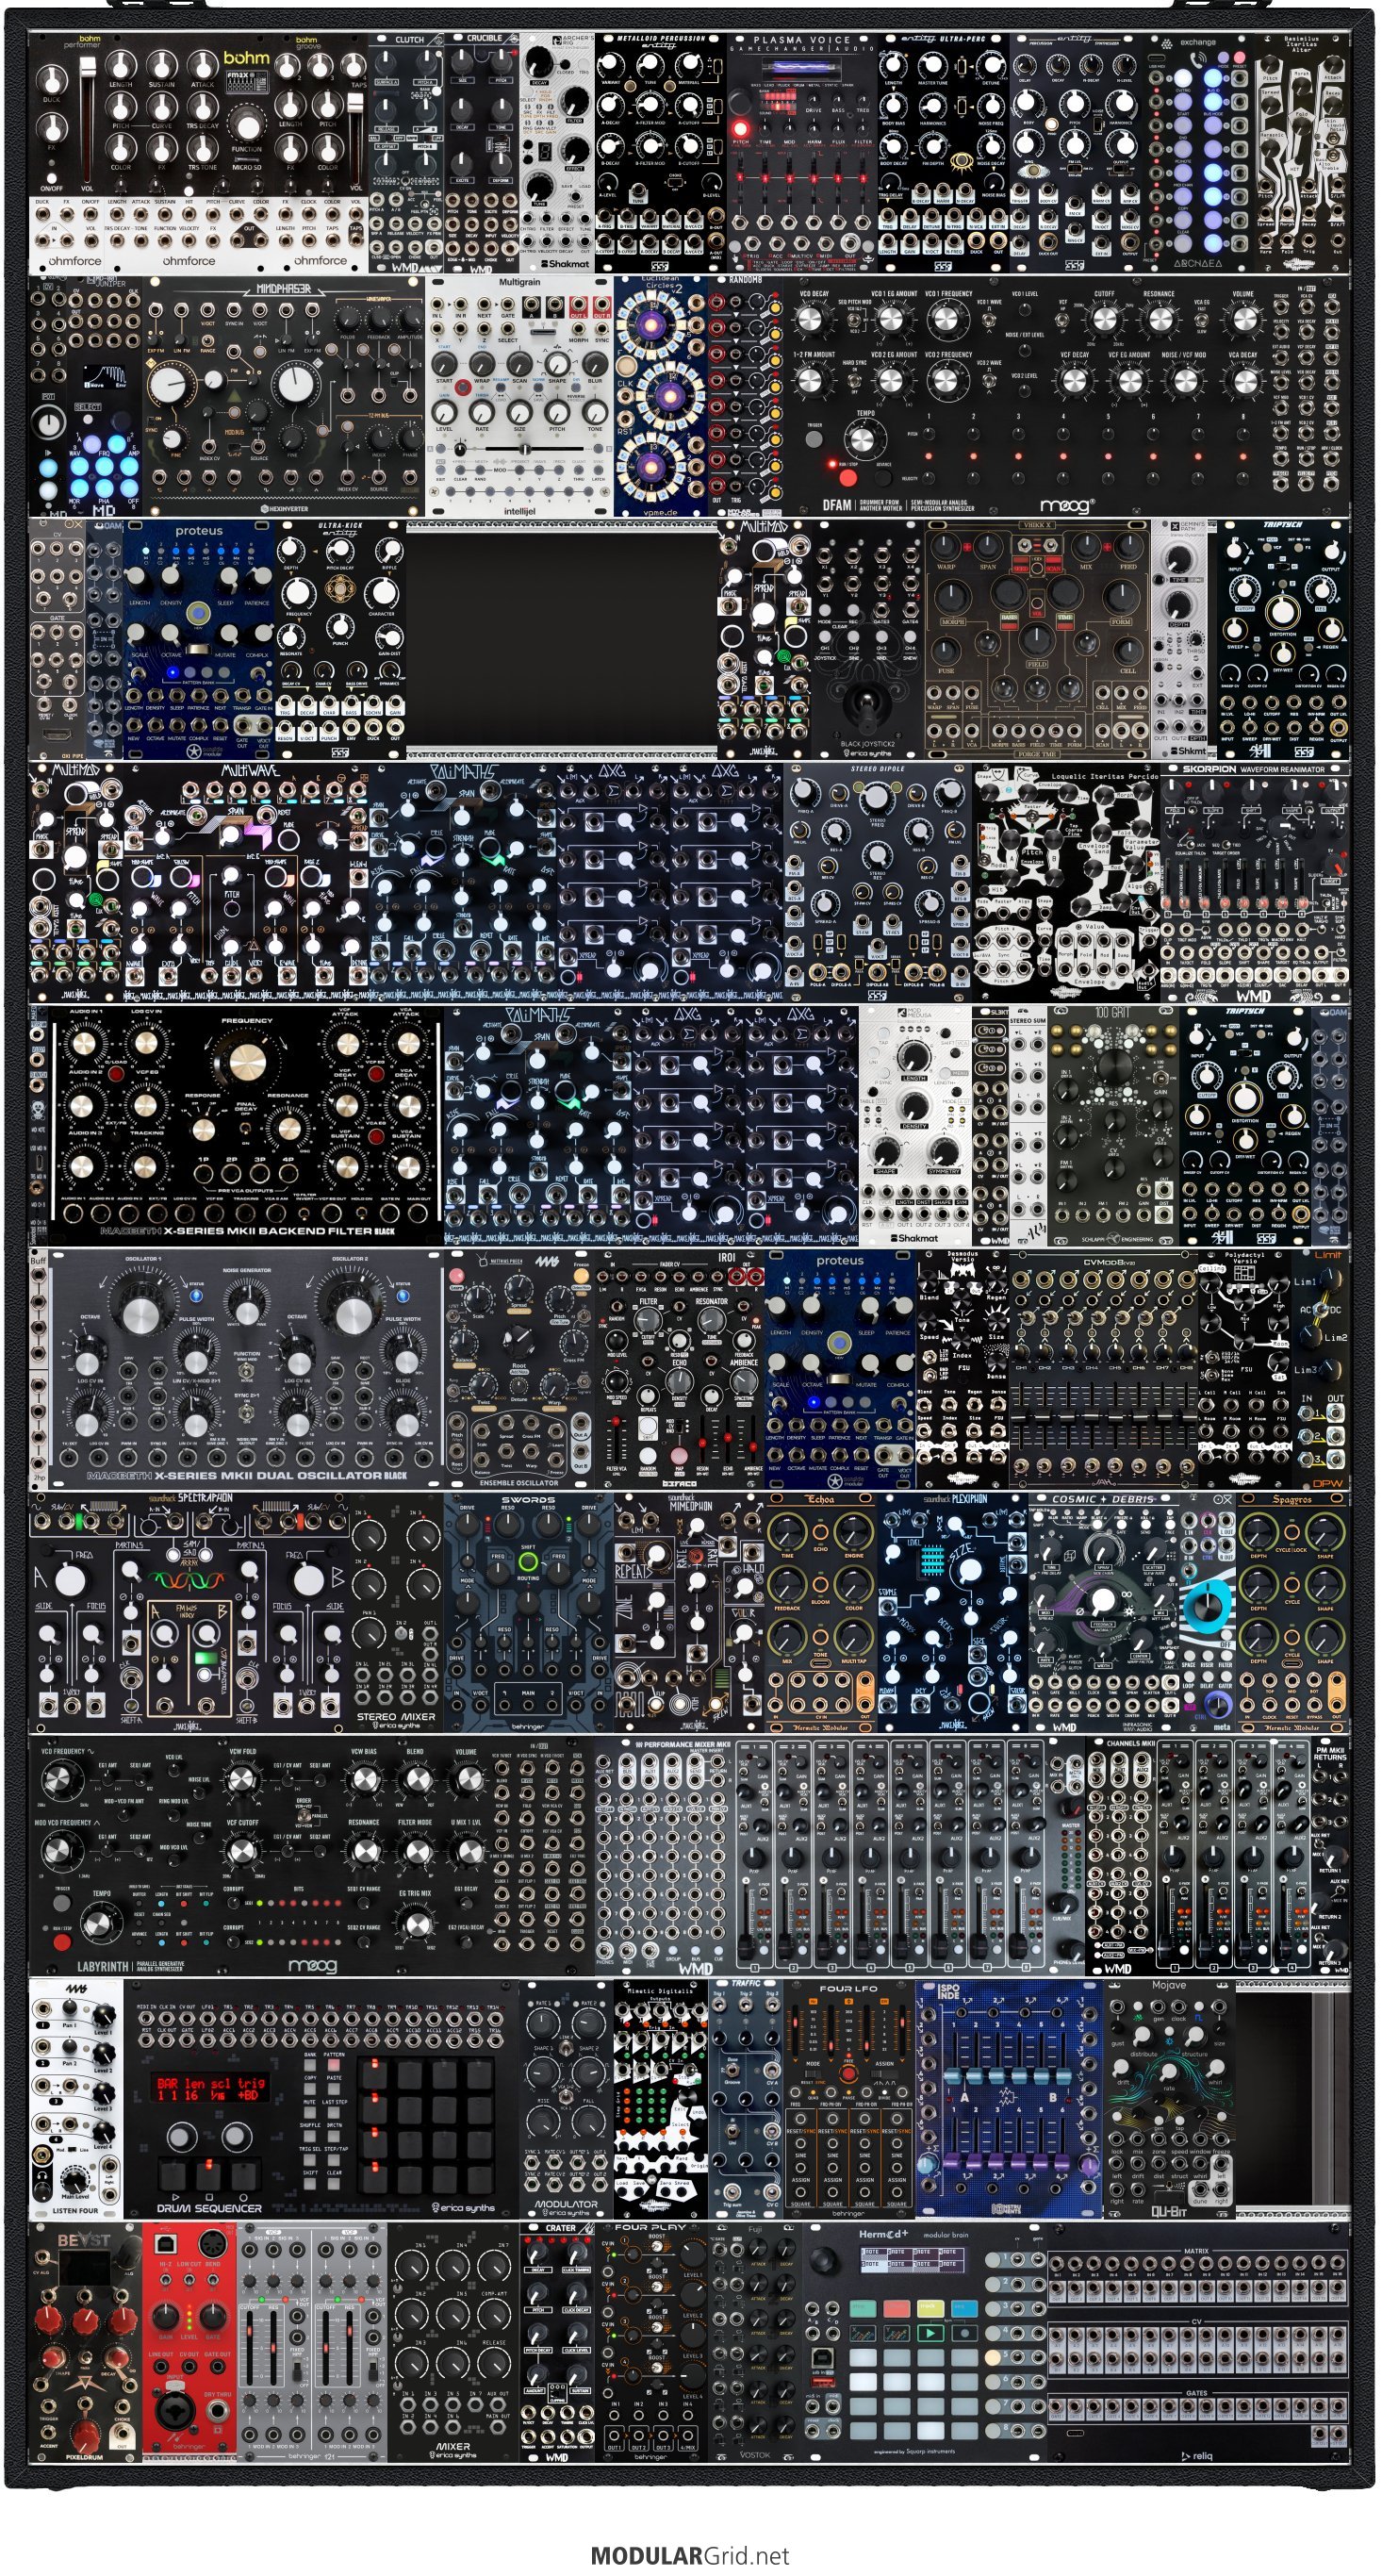Select the Skorpion Waveform Reanimator module
This screenshot has width=1382, height=2576.
tap(1254, 883)
